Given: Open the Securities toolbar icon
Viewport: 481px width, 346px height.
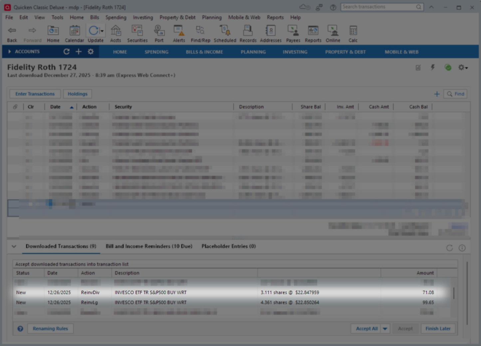Looking at the screenshot, I should click(137, 34).
